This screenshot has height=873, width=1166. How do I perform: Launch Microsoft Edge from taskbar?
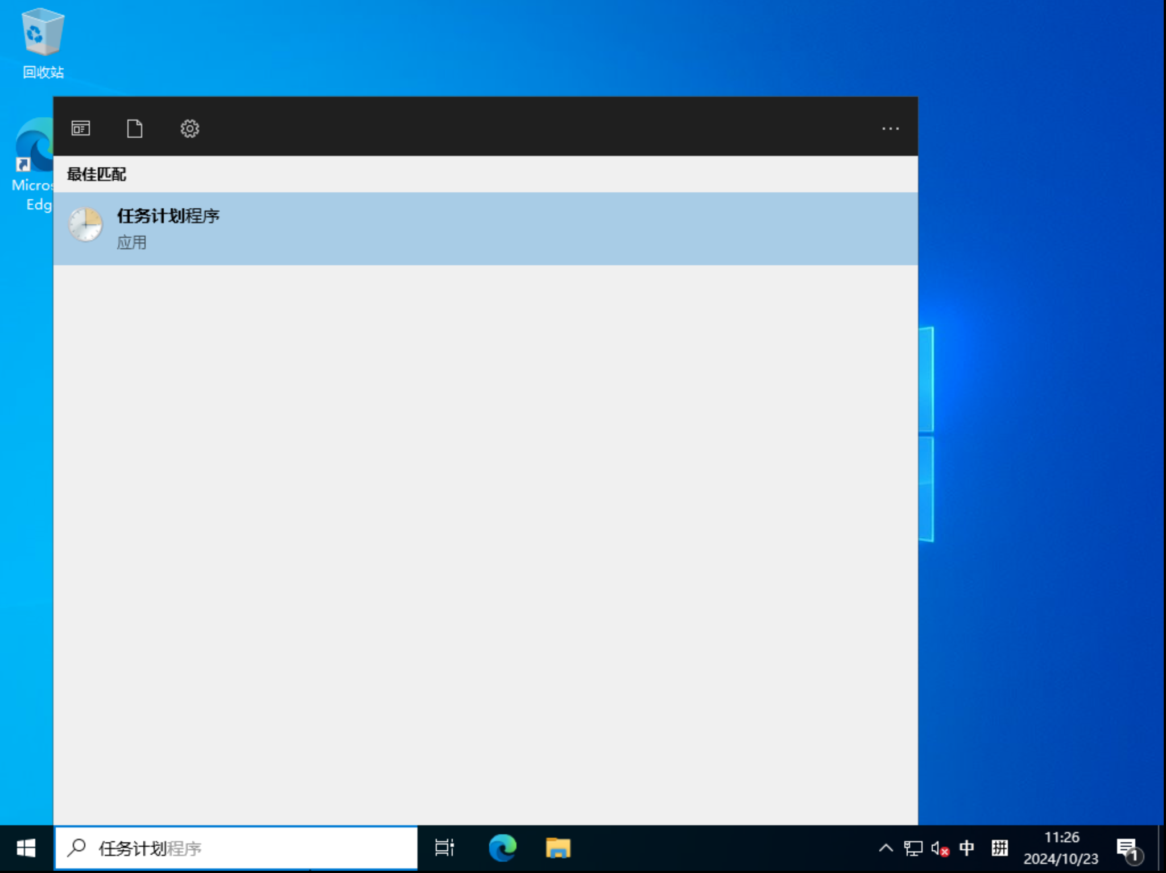[502, 848]
